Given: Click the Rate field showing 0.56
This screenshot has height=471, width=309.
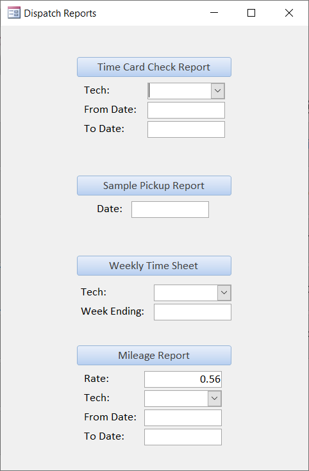Looking at the screenshot, I should [x=183, y=379].
